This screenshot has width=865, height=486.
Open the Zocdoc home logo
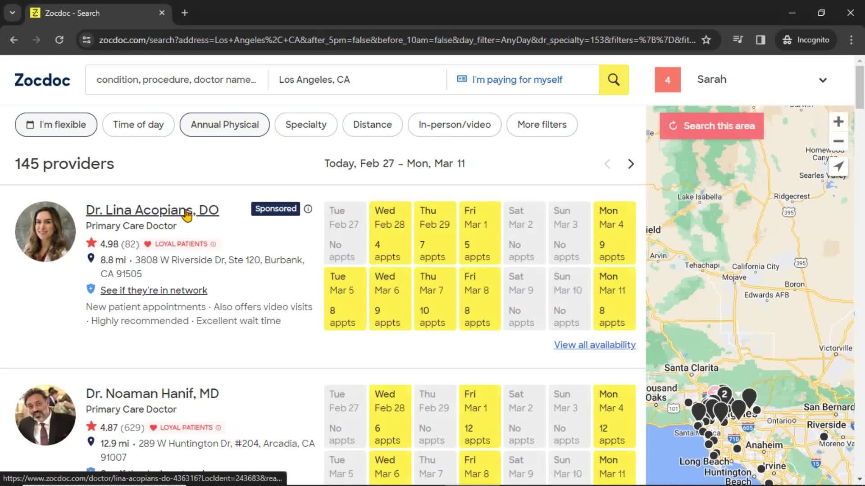pos(42,80)
